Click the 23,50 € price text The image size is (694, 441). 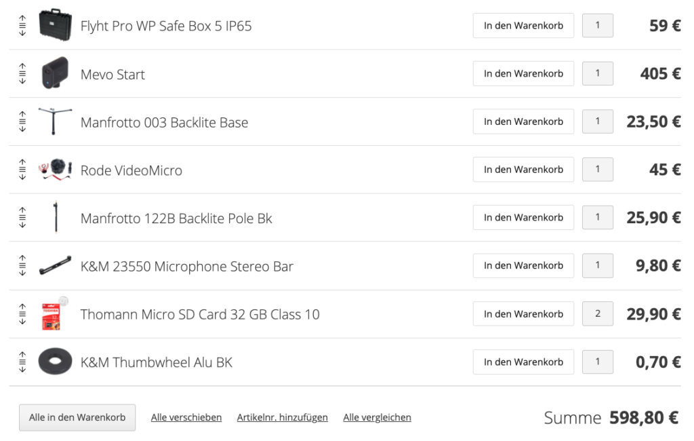point(653,122)
